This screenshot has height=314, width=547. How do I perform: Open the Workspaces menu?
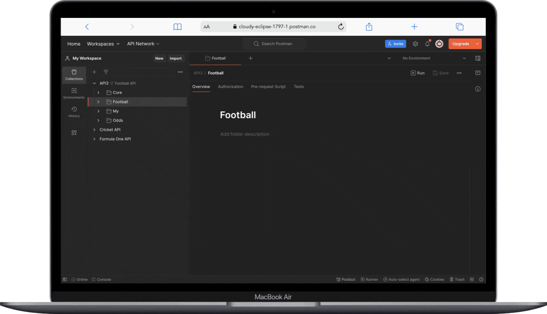[x=103, y=44]
